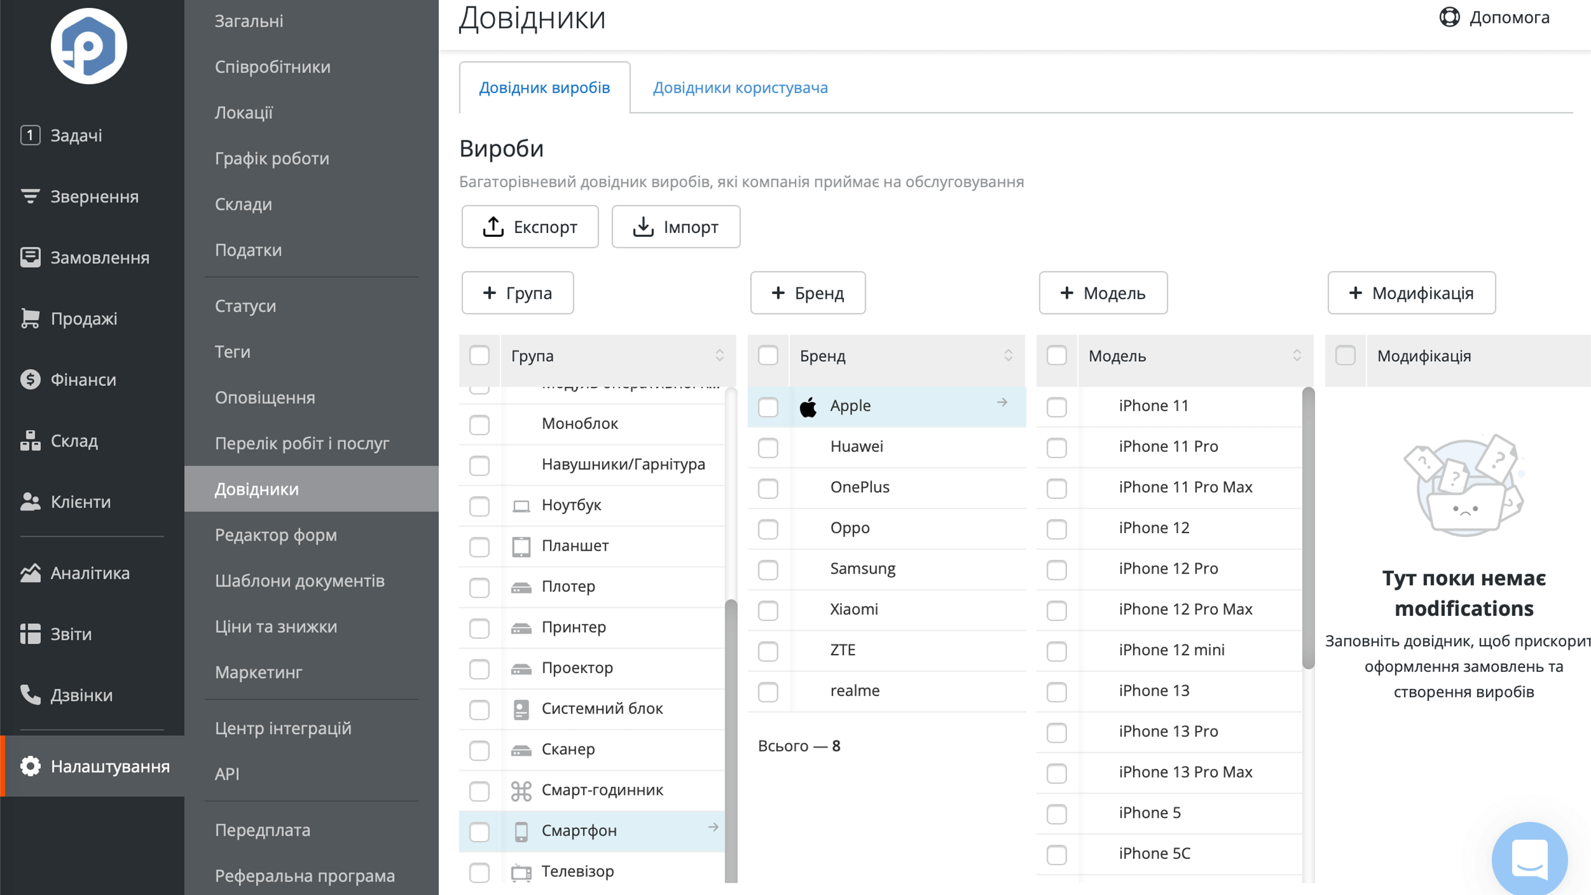Screen dimensions: 1591x895
Task: Open Центр інтеграцій menu item
Action: pos(311,728)
